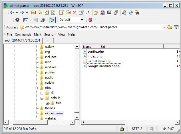The height and width of the screenshot is (134, 181).
Task: Toggle the directory tree panel
Action: pos(52,20)
